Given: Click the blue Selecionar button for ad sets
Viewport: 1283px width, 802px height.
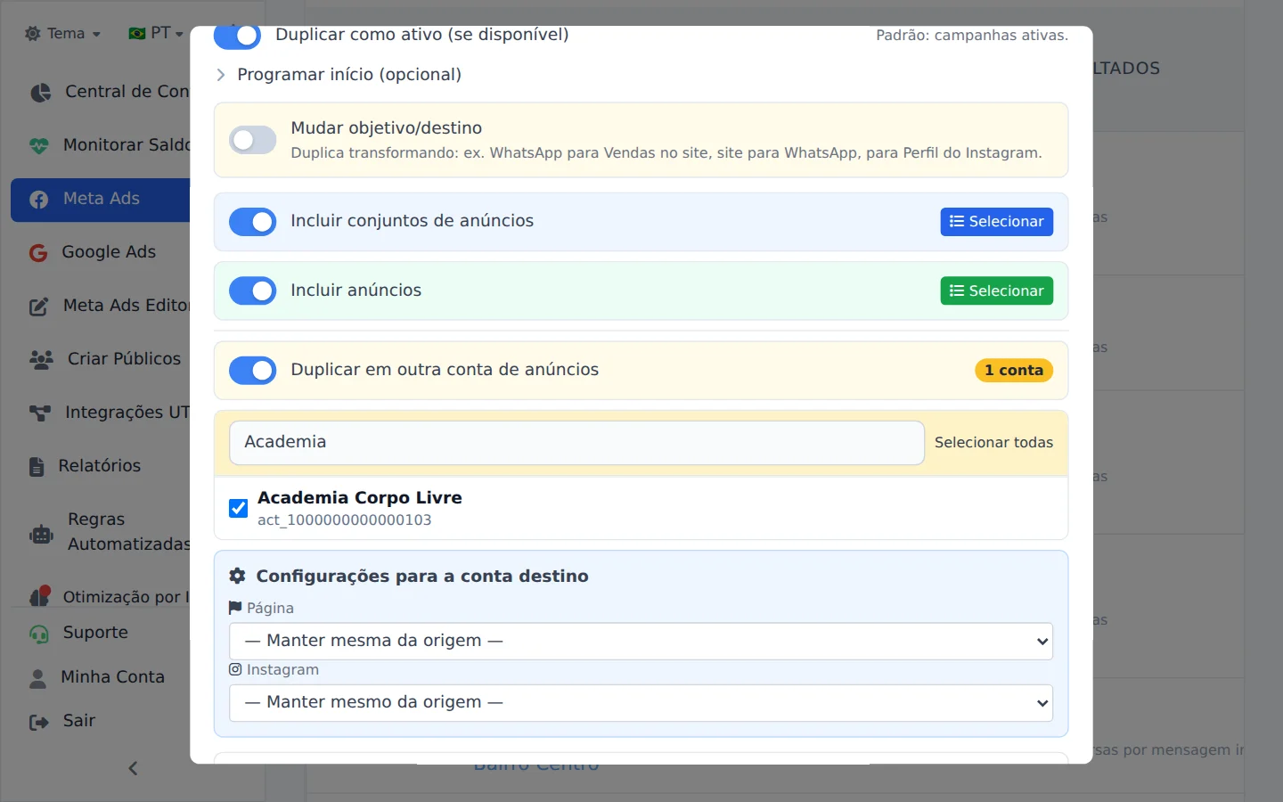Looking at the screenshot, I should point(997,222).
